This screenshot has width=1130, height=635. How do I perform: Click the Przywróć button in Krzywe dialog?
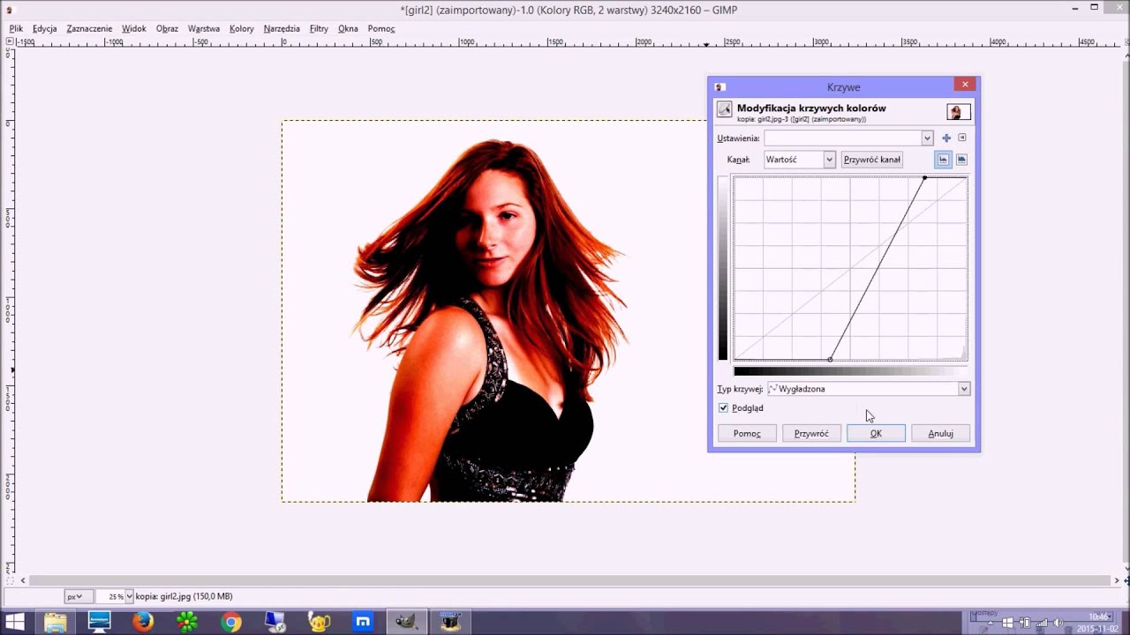coord(811,433)
